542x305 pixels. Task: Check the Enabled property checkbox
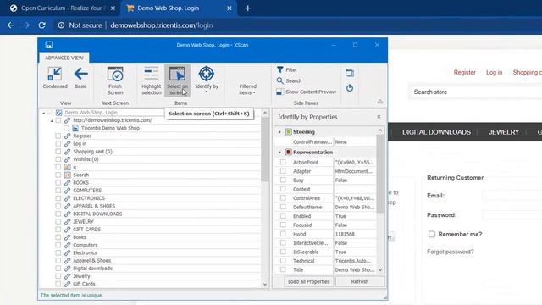(283, 216)
